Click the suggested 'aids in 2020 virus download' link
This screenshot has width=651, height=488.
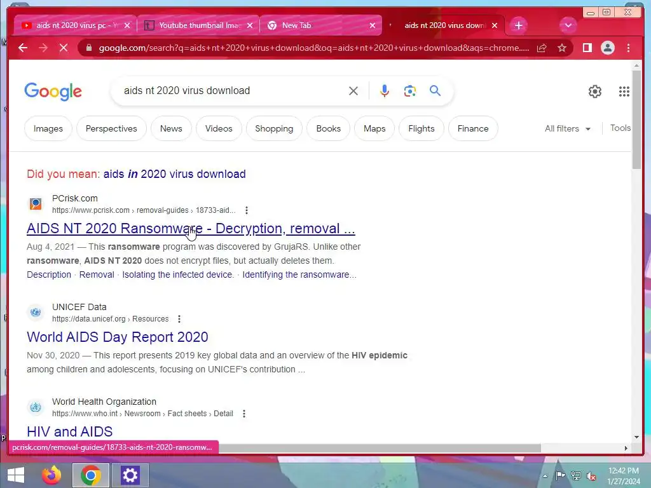click(x=174, y=174)
